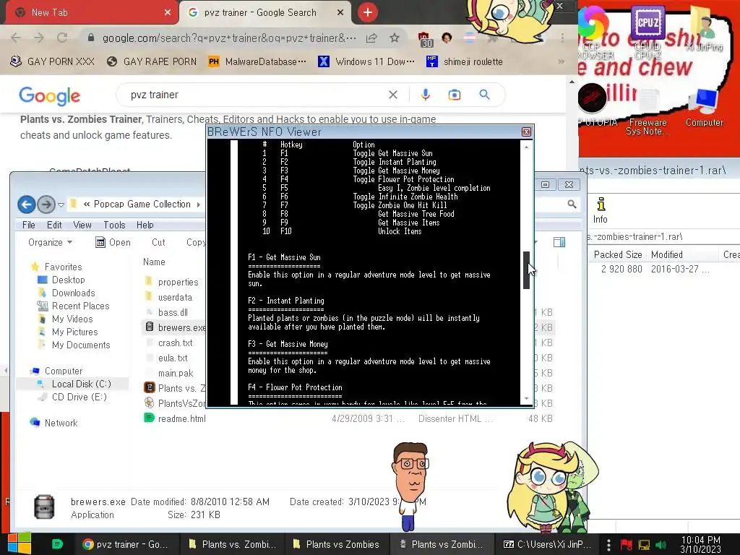Close BReWErS NFO Viewer window

click(526, 132)
